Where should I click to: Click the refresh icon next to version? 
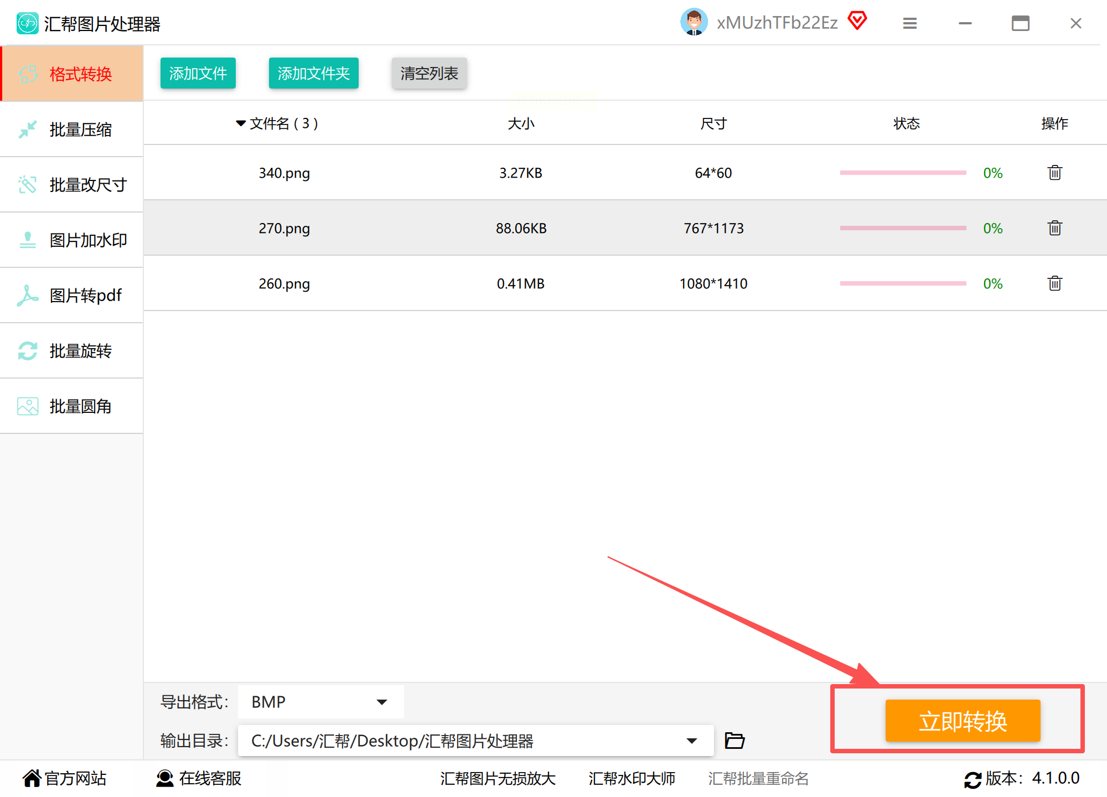(972, 779)
